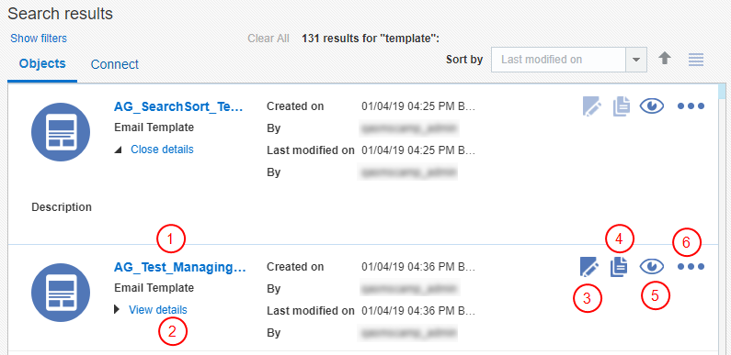
Task: Click copy icon for AG_SearchSort template
Action: click(622, 106)
